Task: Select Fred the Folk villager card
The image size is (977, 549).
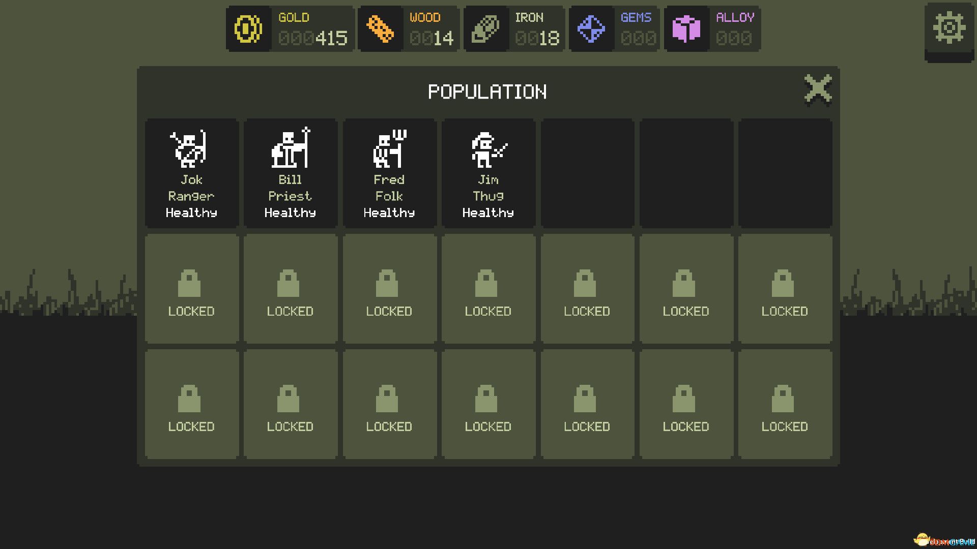Action: click(x=389, y=173)
